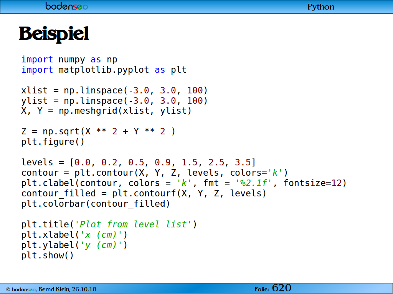Click the 'levels = [0.0, 0.2, ...]' line
This screenshot has height=294, width=393.
[139, 162]
